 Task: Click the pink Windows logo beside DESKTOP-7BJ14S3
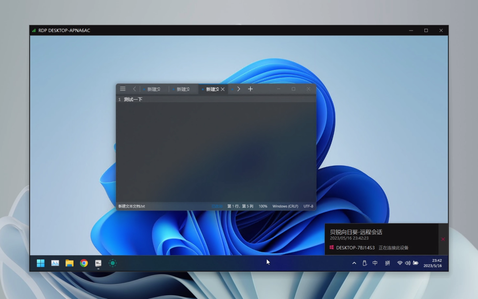click(332, 248)
